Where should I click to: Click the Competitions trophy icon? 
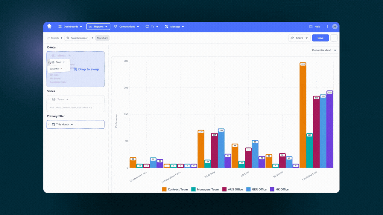[x=115, y=26]
